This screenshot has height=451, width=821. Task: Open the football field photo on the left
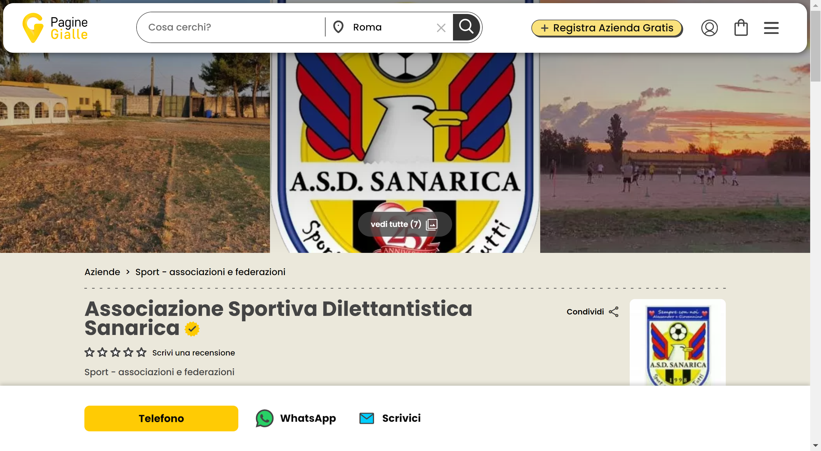[x=135, y=152]
